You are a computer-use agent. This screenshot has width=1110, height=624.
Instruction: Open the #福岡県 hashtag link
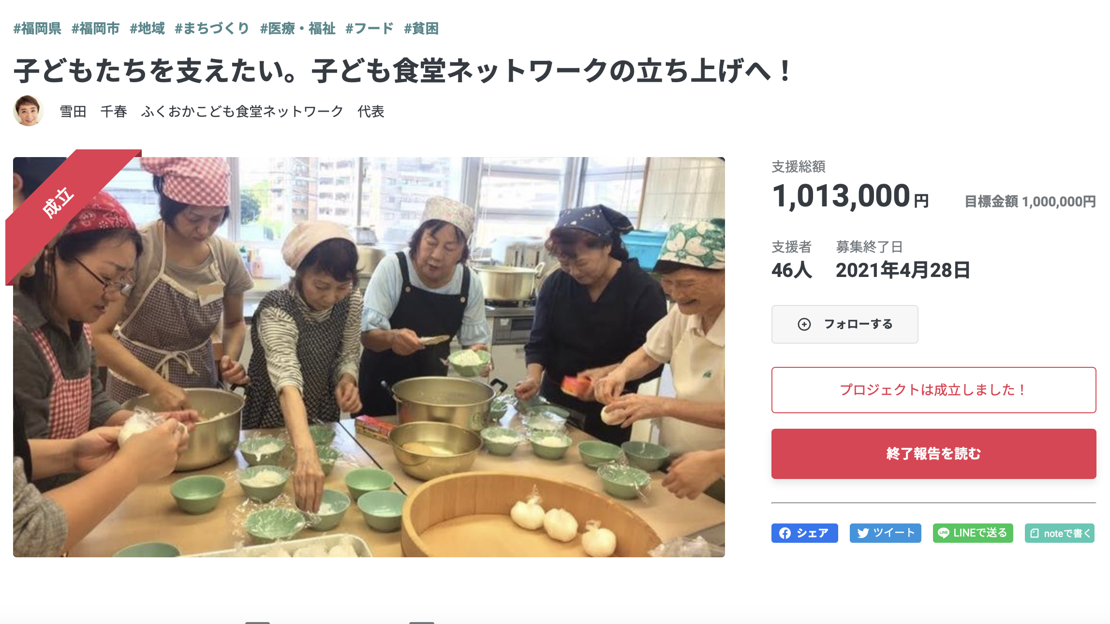coord(37,29)
